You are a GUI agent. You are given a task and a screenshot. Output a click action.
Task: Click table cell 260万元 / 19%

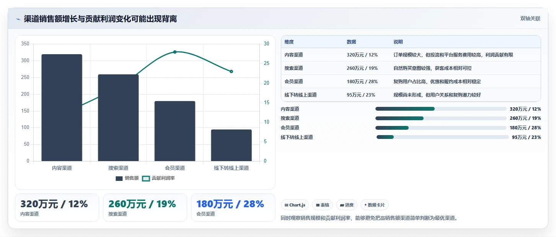[362, 68]
